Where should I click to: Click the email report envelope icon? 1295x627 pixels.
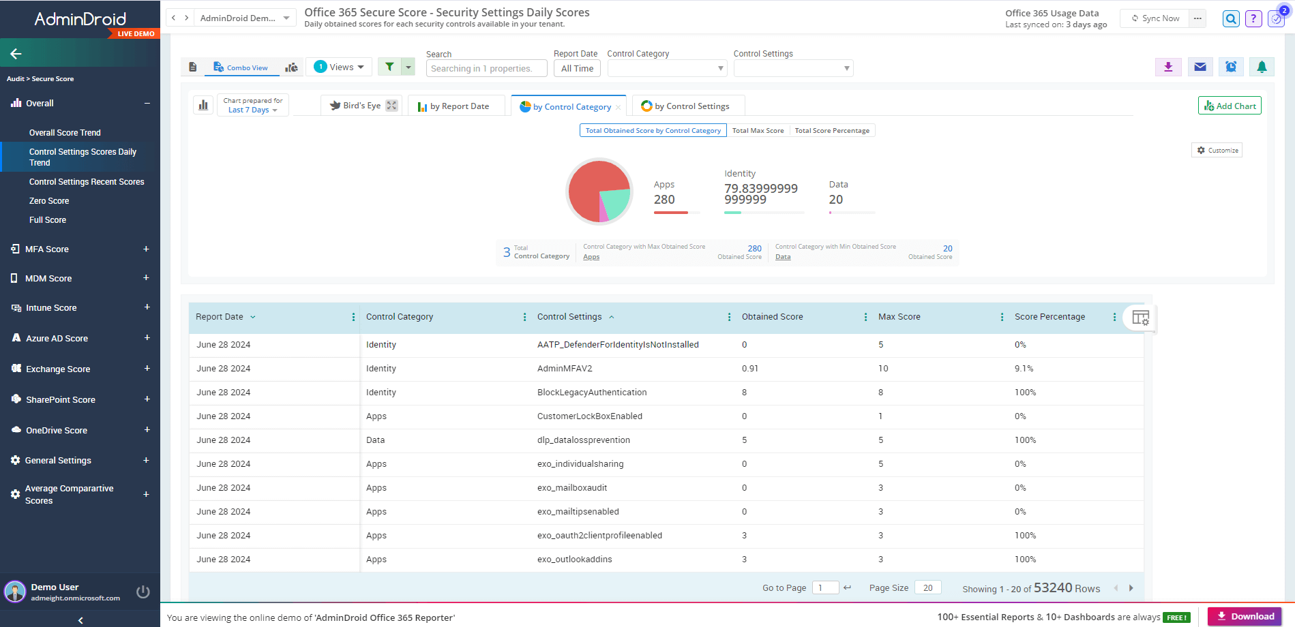coord(1200,67)
